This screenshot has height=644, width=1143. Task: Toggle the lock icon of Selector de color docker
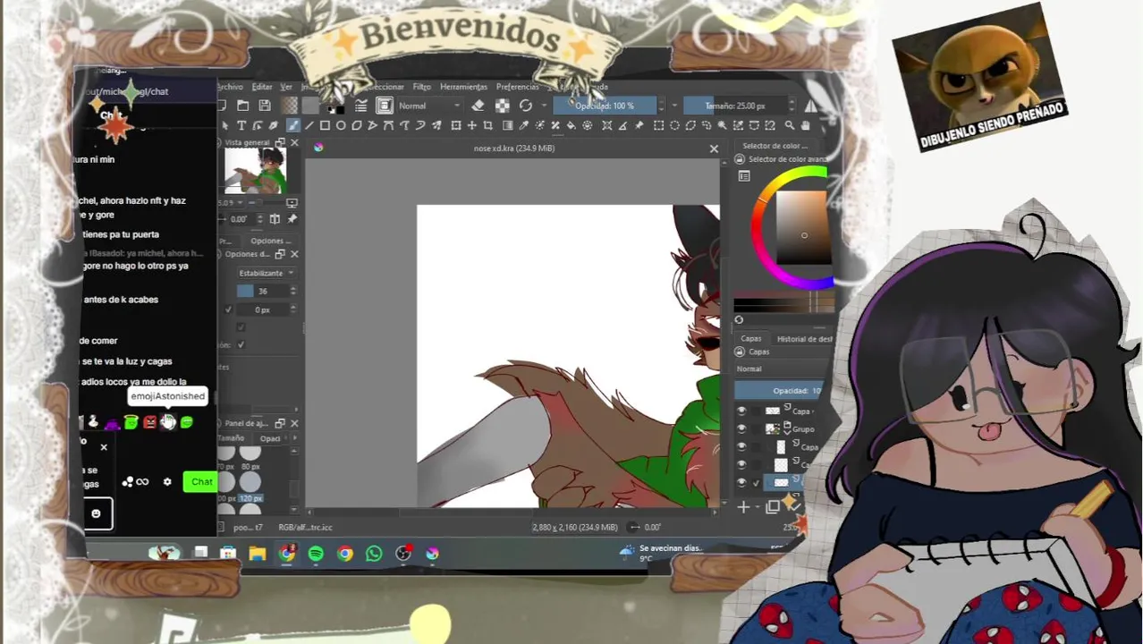pyautogui.click(x=740, y=159)
